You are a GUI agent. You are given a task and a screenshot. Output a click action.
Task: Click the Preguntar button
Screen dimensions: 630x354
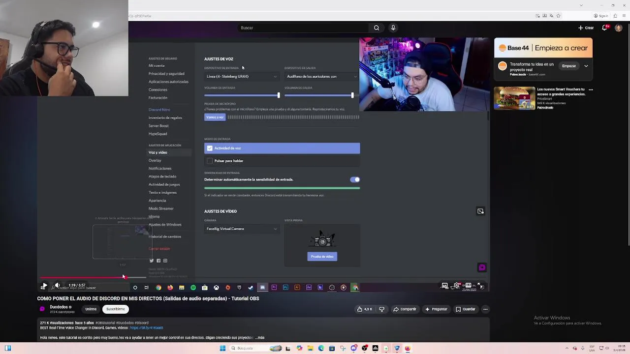[x=436, y=309]
